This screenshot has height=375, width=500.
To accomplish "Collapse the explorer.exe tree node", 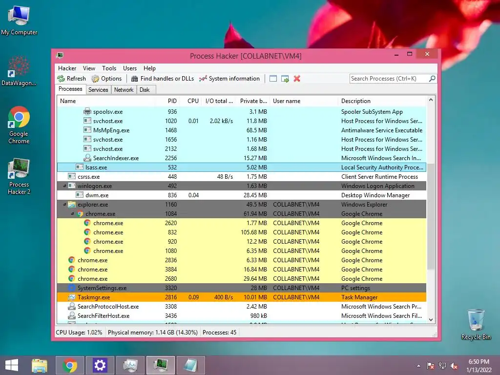I will [65, 205].
